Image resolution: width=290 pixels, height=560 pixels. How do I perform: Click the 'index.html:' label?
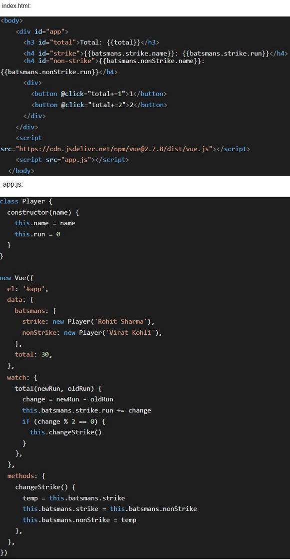tap(16, 6)
